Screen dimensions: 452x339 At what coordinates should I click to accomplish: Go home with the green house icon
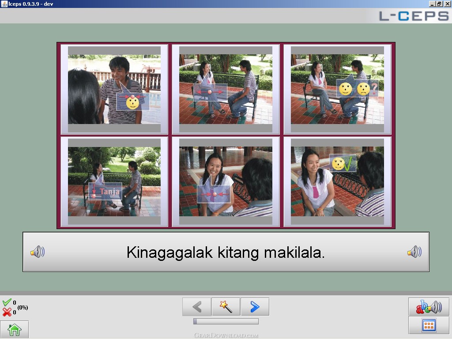pyautogui.click(x=15, y=330)
